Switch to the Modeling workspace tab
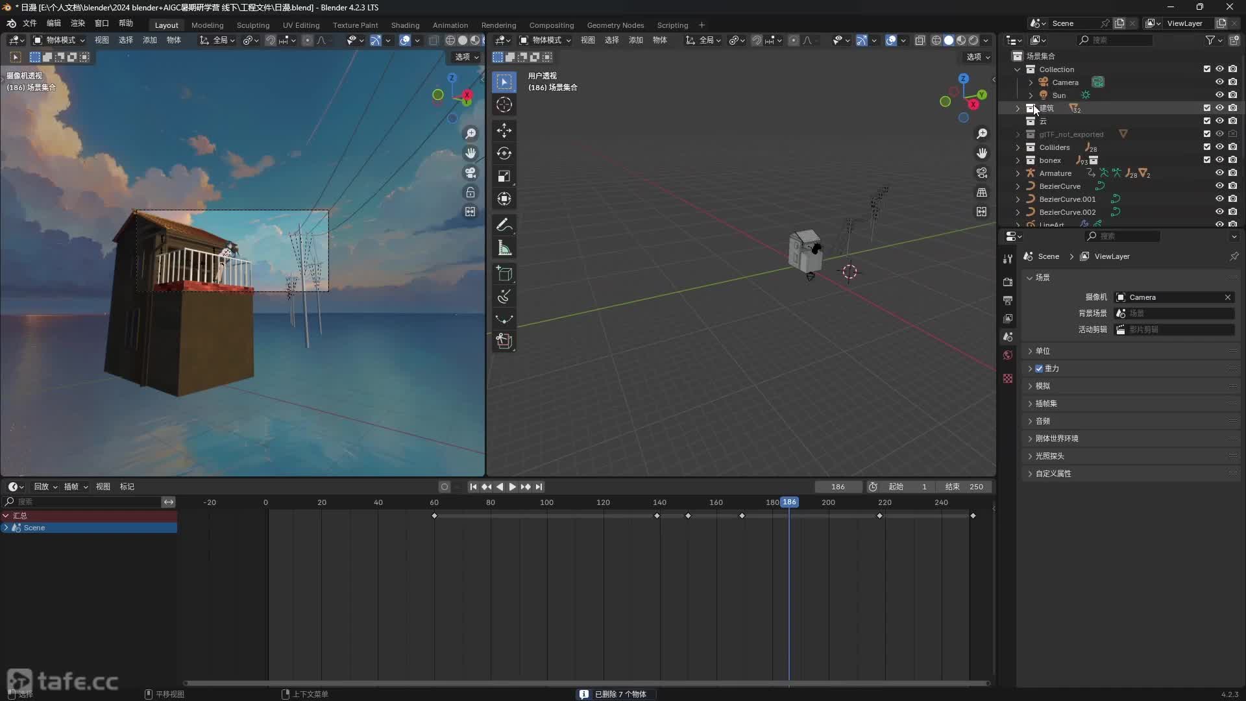This screenshot has height=701, width=1246. tap(207, 25)
